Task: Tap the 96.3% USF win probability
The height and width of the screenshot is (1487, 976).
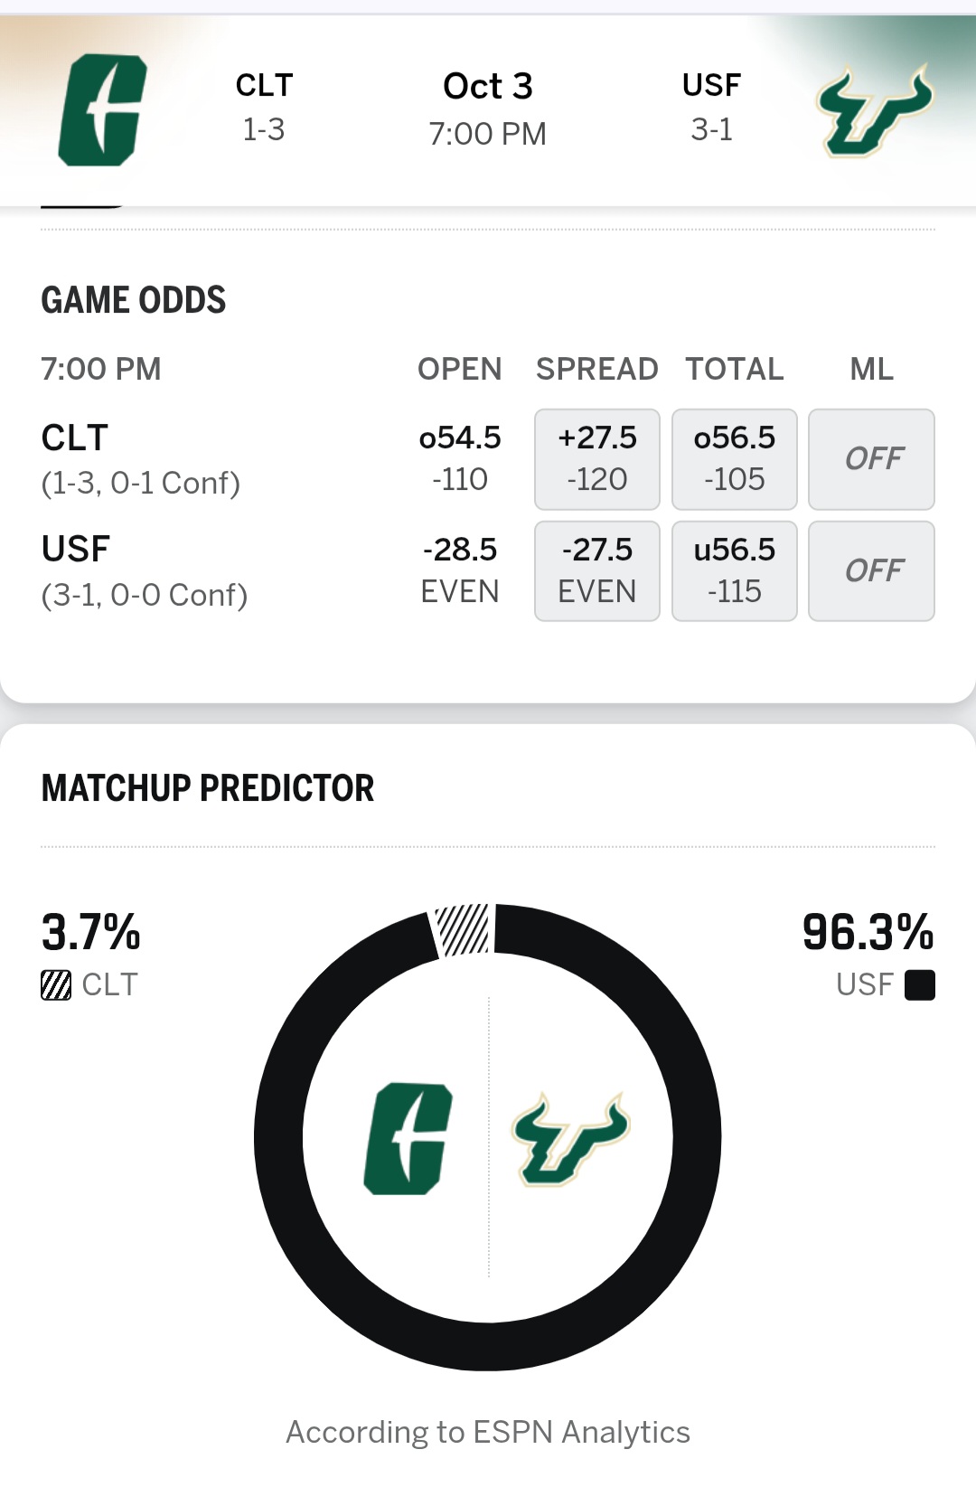Action: pyautogui.click(x=868, y=933)
